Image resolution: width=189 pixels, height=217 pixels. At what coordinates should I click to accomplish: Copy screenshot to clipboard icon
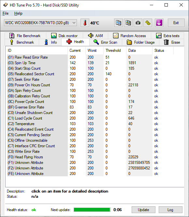point(128,23)
